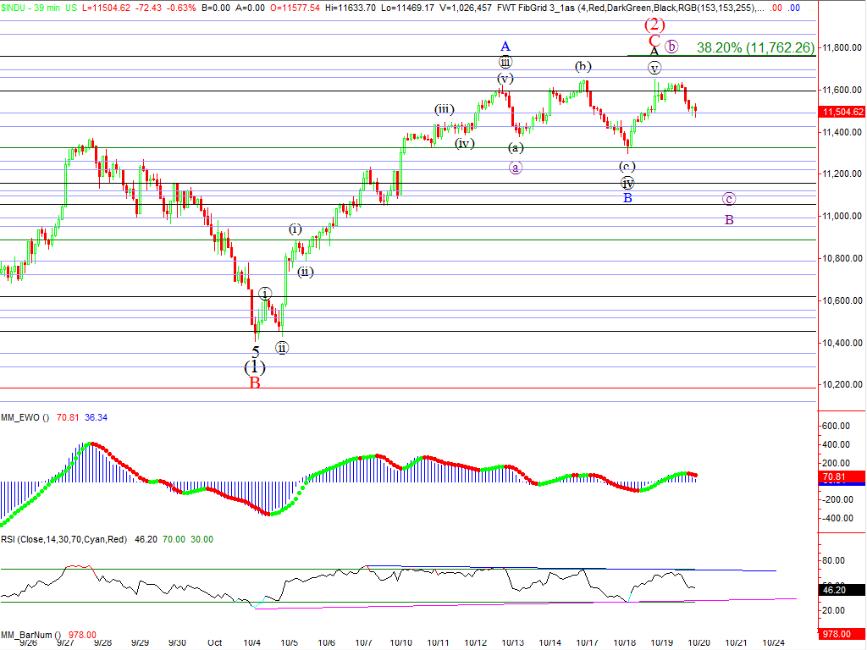The width and height of the screenshot is (867, 650).
Task: Select the blue B wave label
Action: pos(627,198)
